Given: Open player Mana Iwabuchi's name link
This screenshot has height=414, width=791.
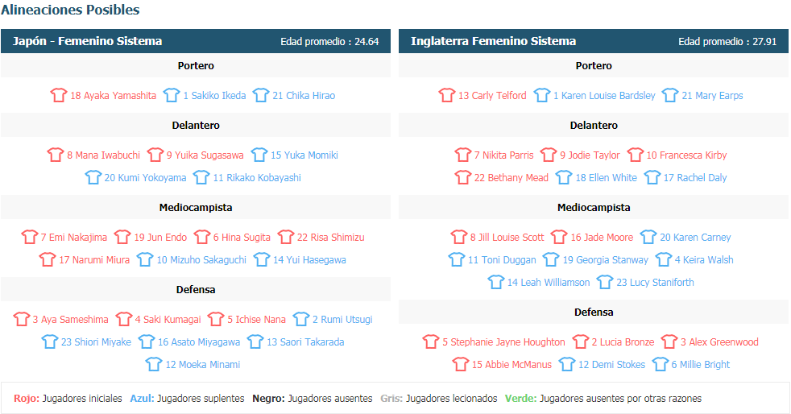Looking at the screenshot, I should coord(103,155).
